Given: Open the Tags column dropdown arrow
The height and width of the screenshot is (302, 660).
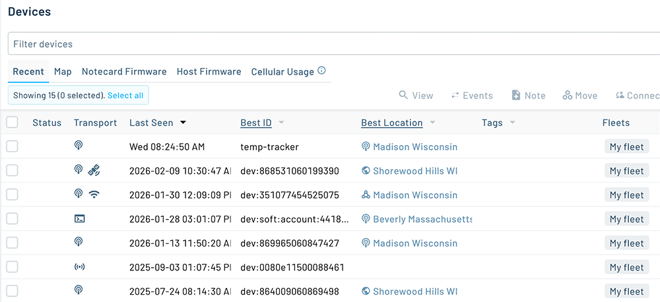Looking at the screenshot, I should [x=512, y=123].
